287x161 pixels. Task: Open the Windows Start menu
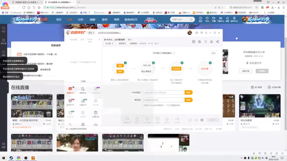tap(4, 158)
